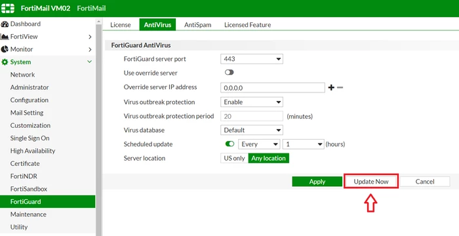Open the hours interval dropdown
This screenshot has height=236, width=459.
coord(303,144)
